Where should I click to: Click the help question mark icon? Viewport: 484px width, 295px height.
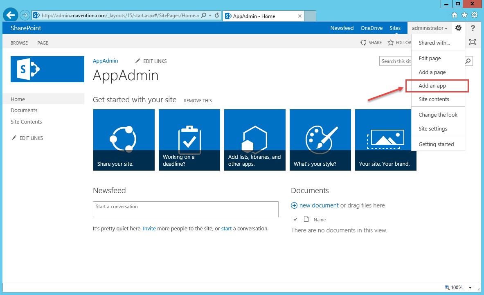coord(473,28)
